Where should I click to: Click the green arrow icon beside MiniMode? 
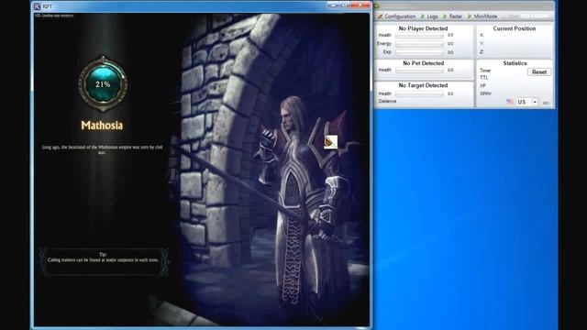point(470,16)
